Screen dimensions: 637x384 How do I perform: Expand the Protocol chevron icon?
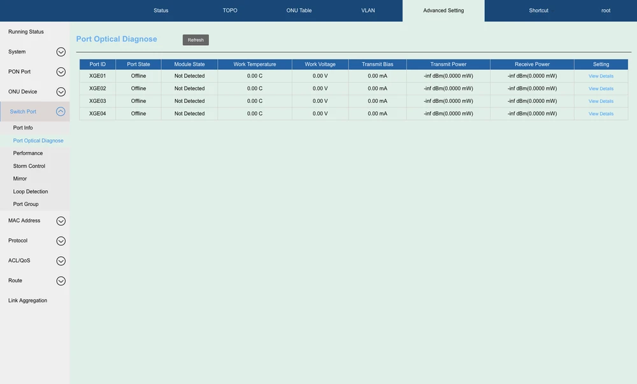tap(61, 241)
